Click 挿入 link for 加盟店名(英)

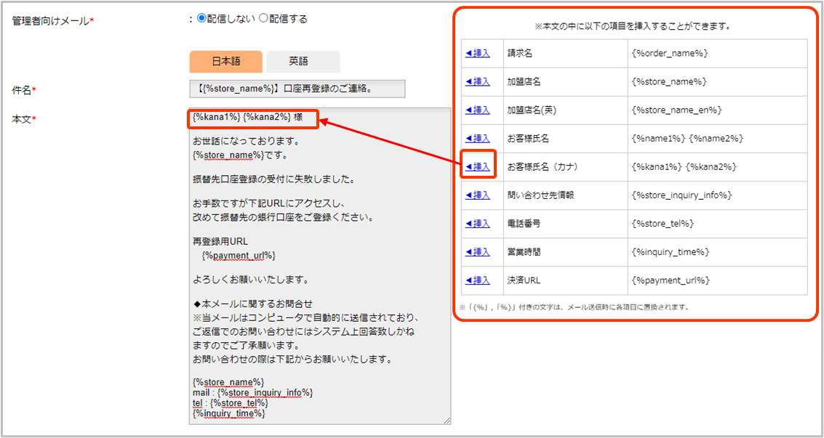point(477,110)
